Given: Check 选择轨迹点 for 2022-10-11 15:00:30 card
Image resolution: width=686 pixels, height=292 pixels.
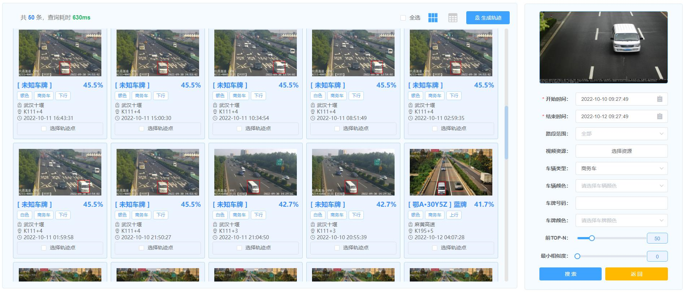Looking at the screenshot, I should 142,129.
